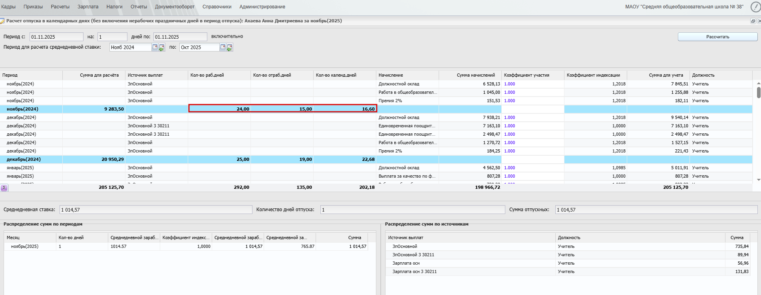Click the notepad icon beside the form title

point(2,21)
